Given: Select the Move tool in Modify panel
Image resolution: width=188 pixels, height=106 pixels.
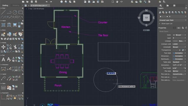Looking at the screenshot, I should (x=3, y=47).
